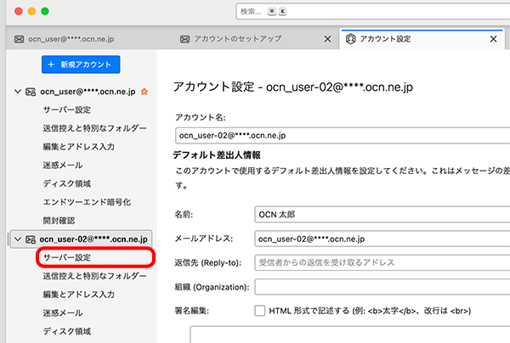Click the 名前 field containing OCN 太郎

click(382, 215)
